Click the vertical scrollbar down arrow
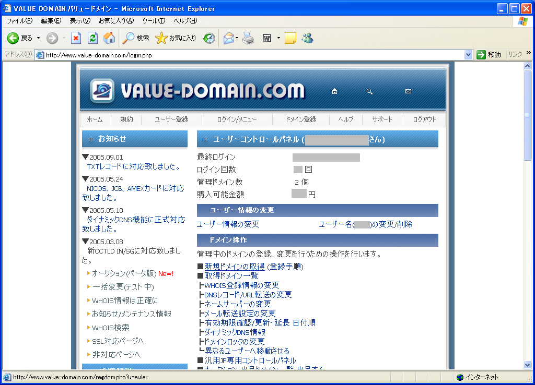Image resolution: width=535 pixels, height=385 pixels. (x=528, y=365)
